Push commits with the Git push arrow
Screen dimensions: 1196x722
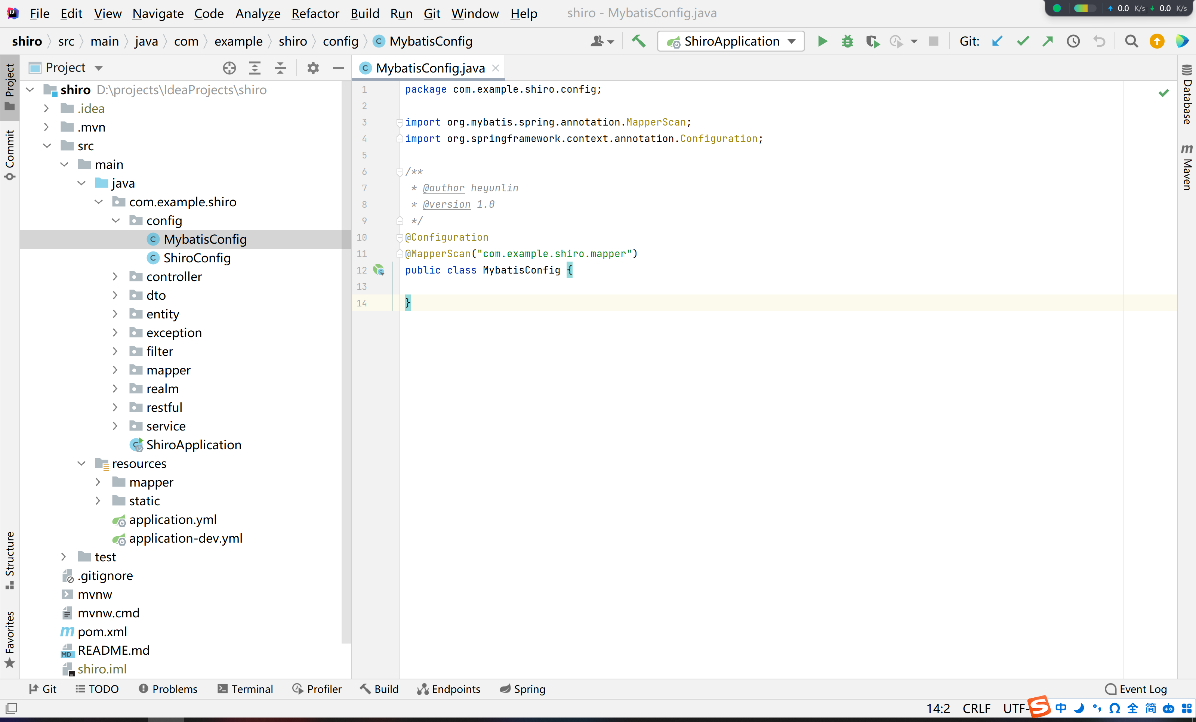(x=1048, y=41)
